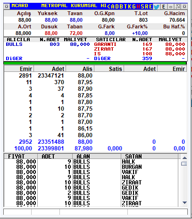Screen dimensions: 192x219
Task: Click the Taban value 72,00
Action: point(76,33)
